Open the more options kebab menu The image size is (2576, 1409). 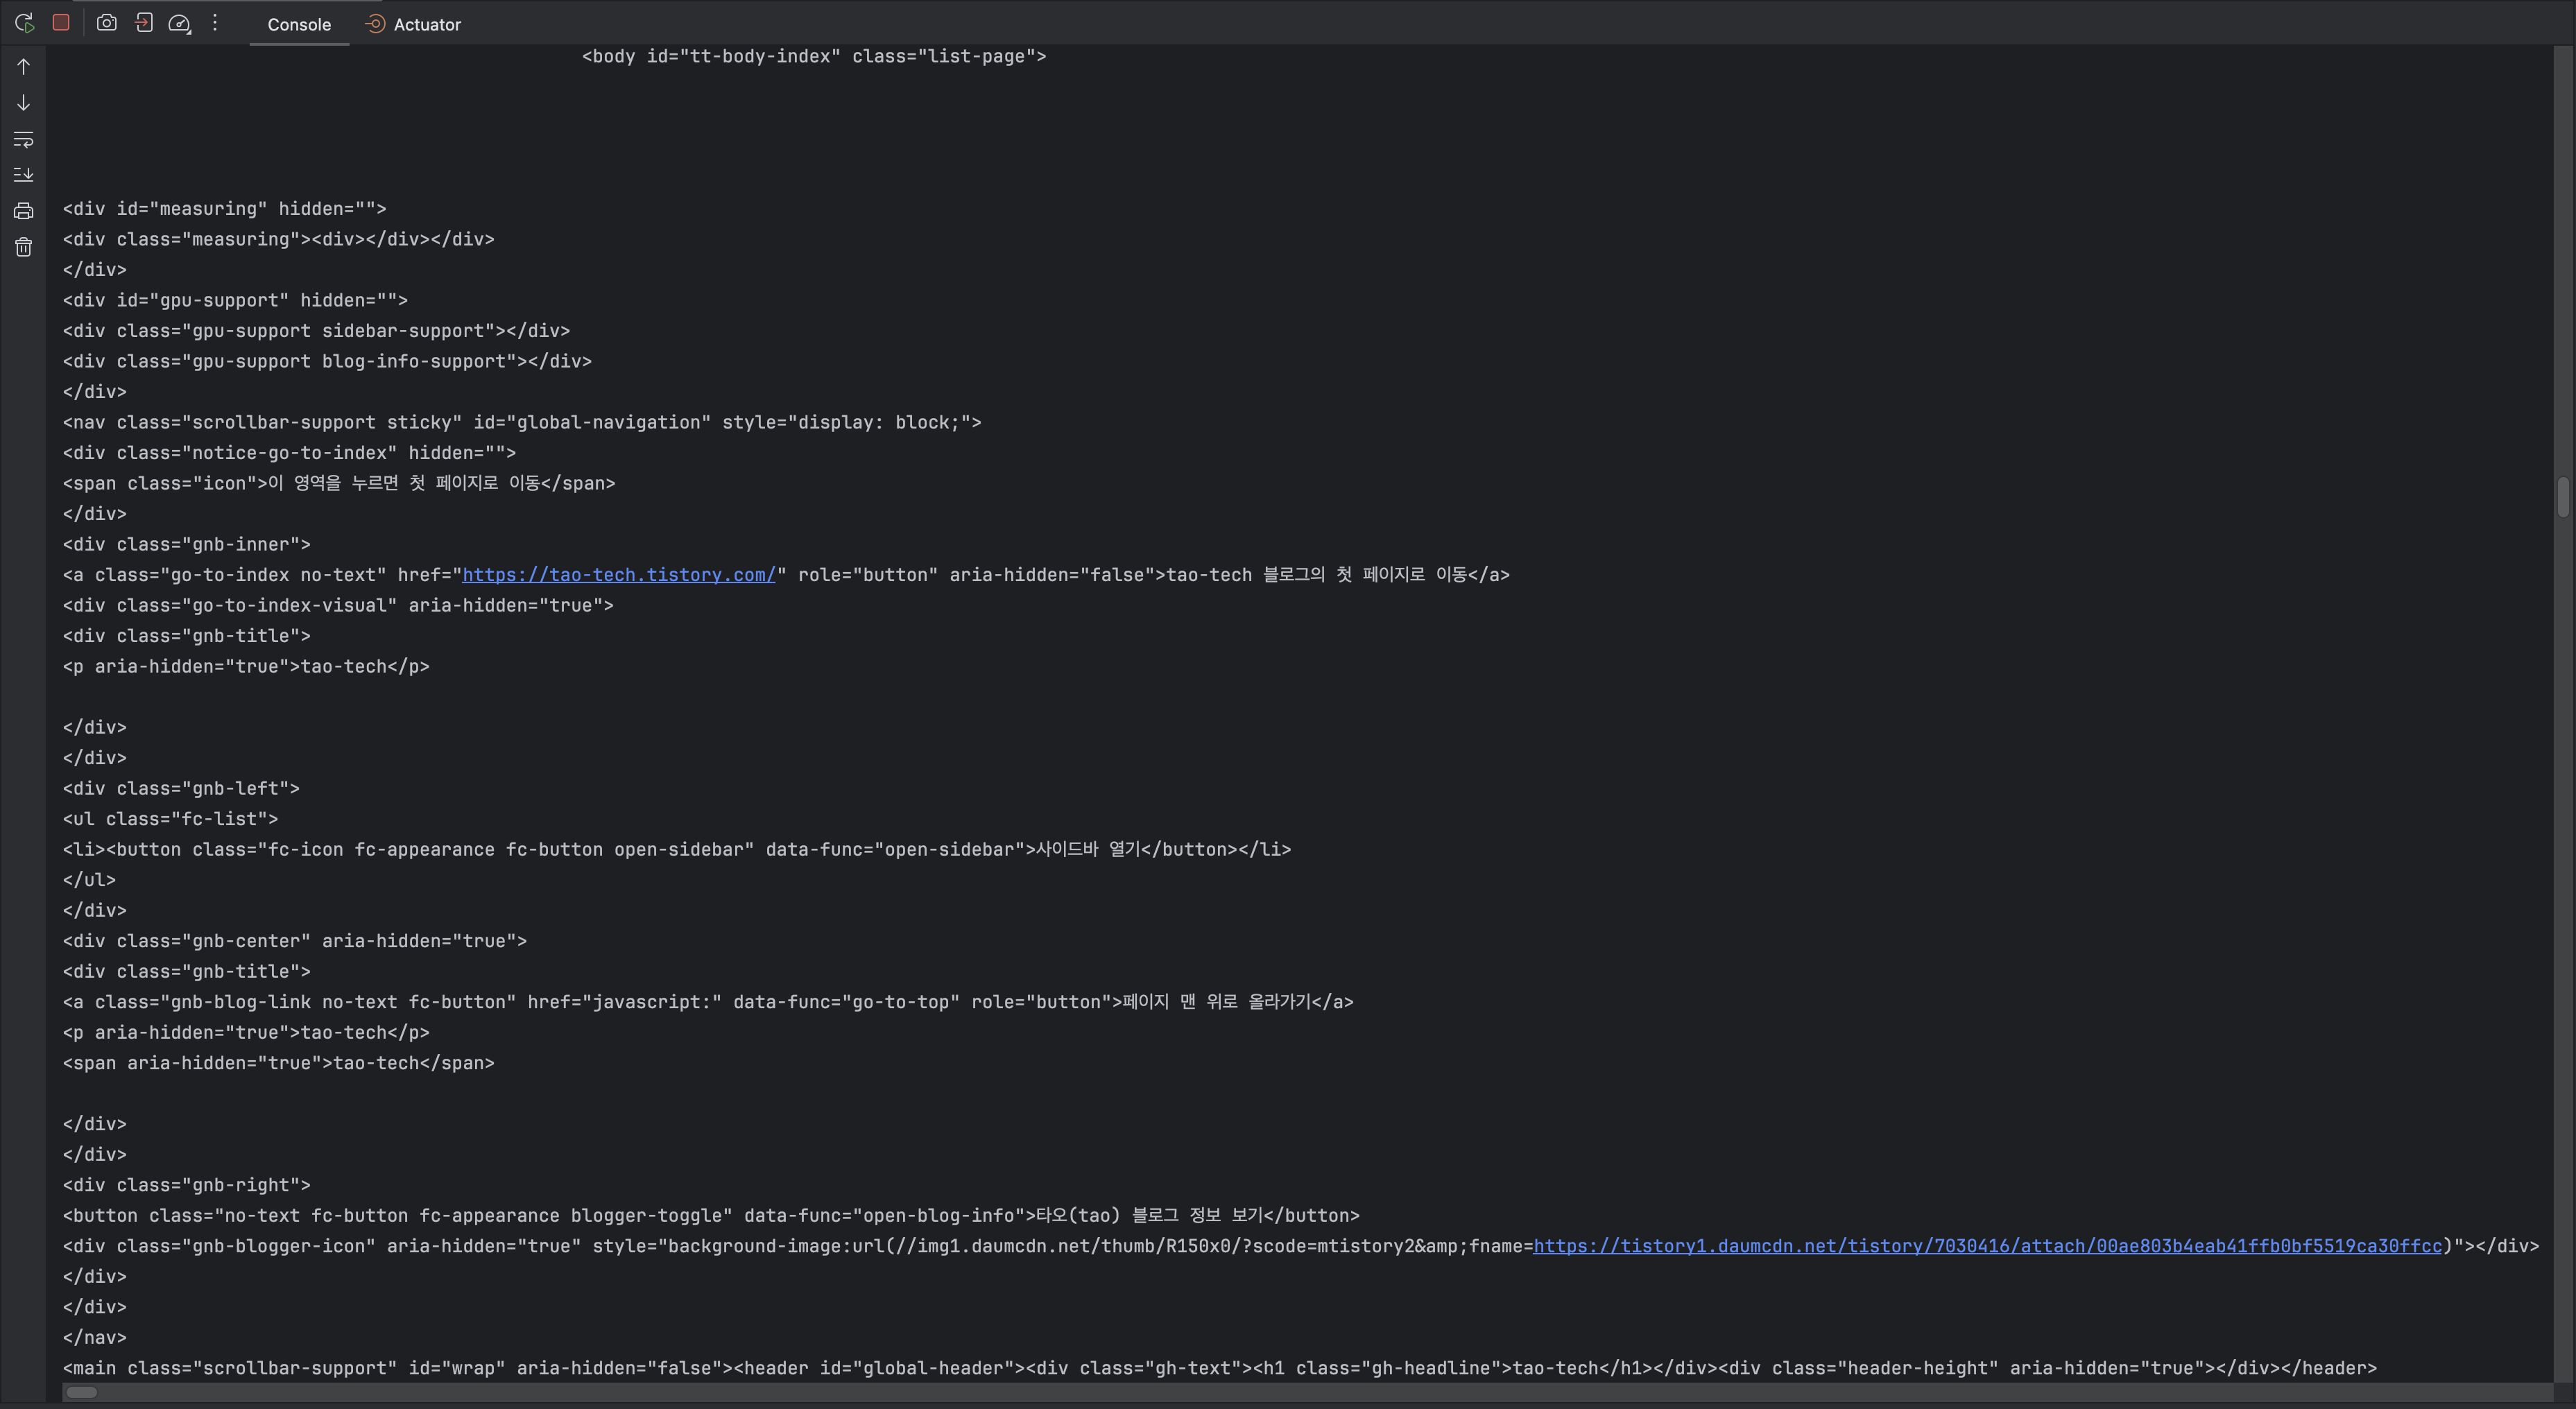click(x=215, y=23)
